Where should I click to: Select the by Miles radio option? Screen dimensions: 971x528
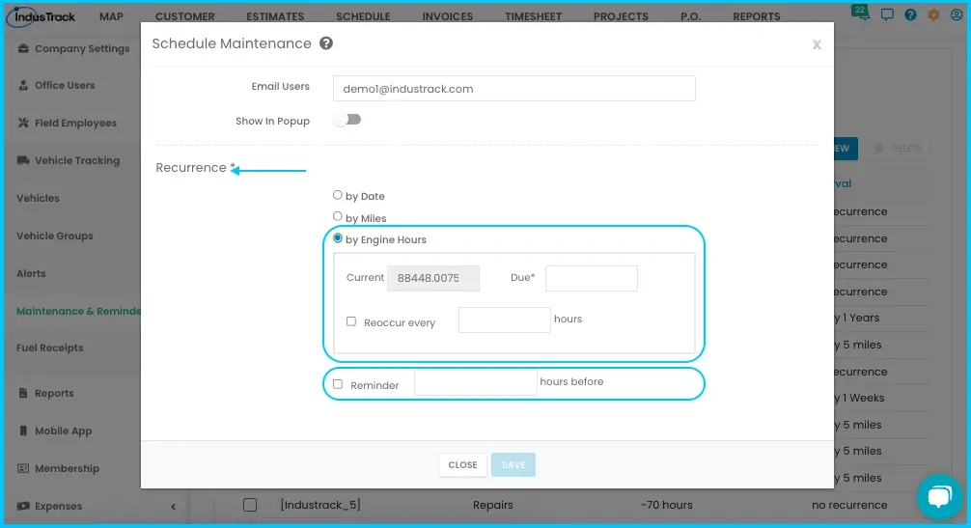[338, 216]
